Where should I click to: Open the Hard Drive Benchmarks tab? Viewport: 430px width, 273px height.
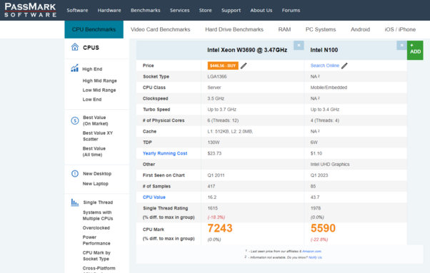click(234, 29)
